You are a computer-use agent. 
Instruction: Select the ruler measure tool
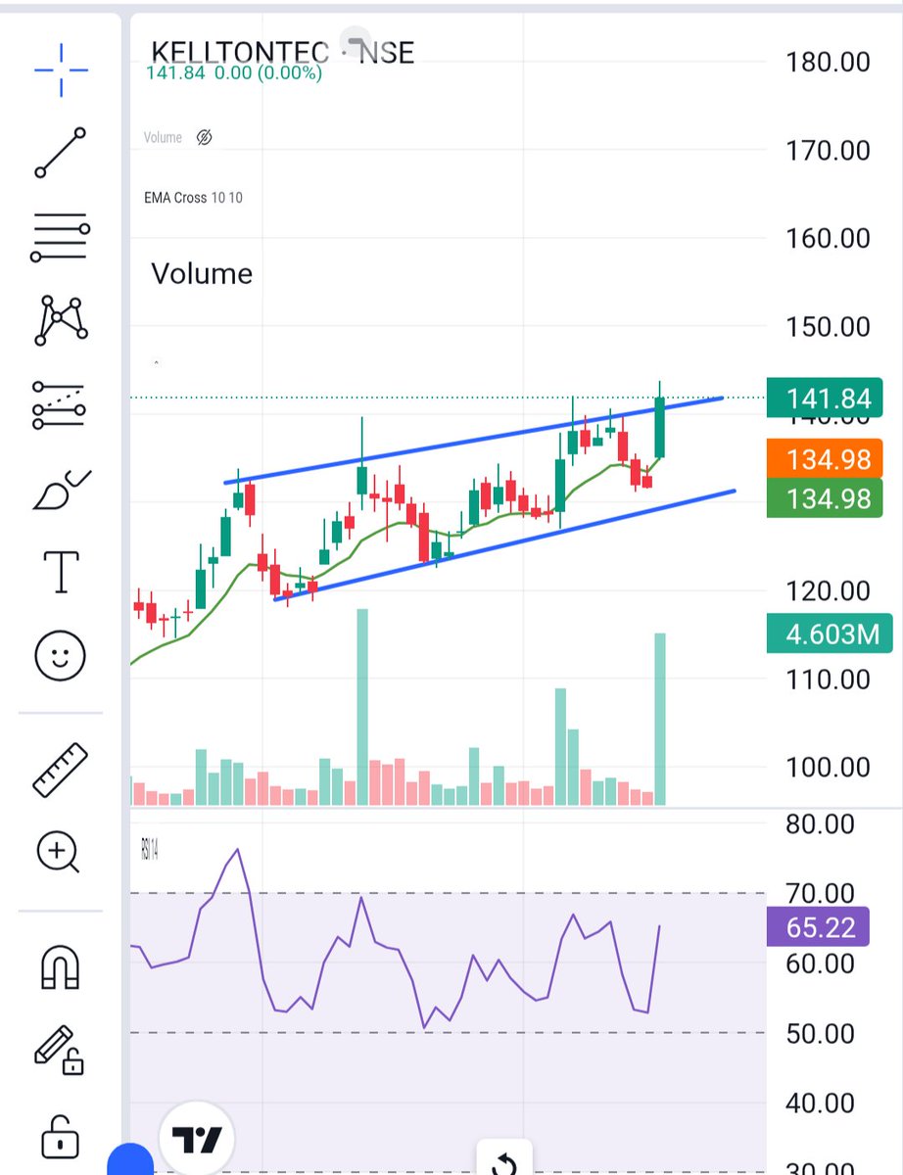tap(61, 770)
